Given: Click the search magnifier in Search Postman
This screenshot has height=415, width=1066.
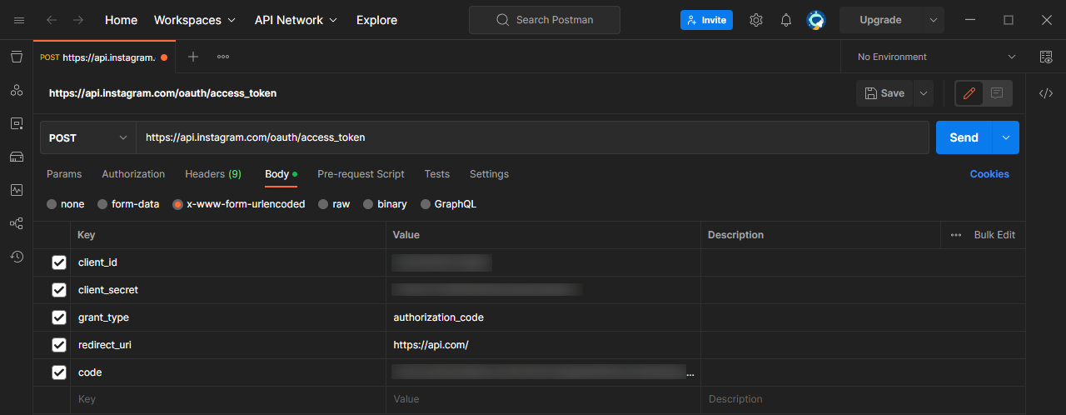Looking at the screenshot, I should click(503, 20).
